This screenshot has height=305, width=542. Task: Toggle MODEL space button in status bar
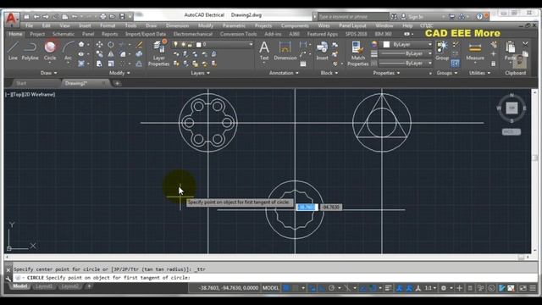270,288
